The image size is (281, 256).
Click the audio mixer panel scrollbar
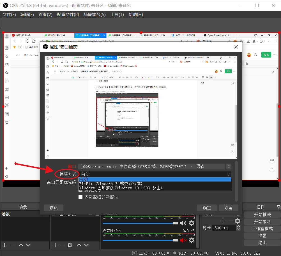point(198,232)
